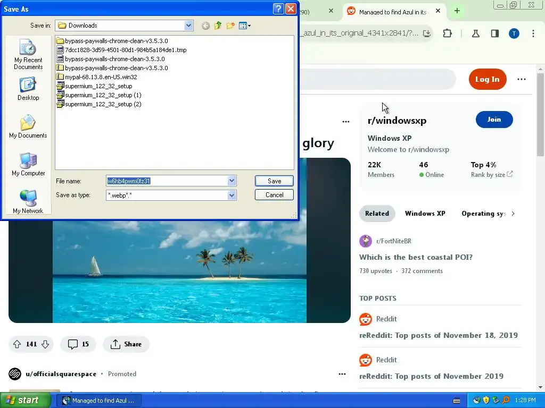Expand the Save as type dropdown

click(232, 195)
